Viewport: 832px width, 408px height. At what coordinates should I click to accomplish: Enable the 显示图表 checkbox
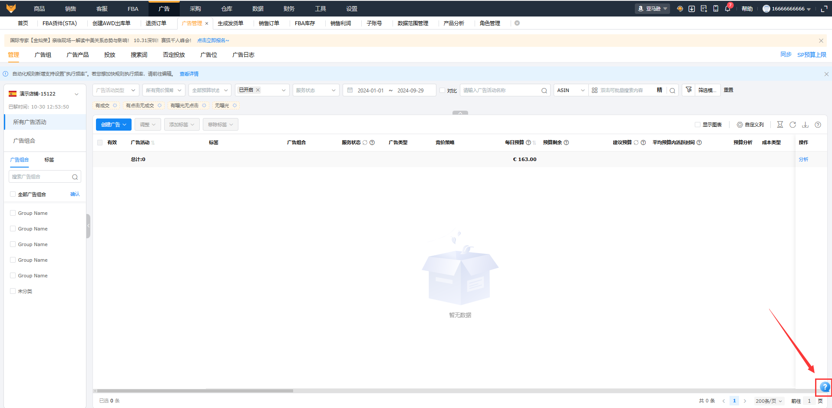click(697, 125)
